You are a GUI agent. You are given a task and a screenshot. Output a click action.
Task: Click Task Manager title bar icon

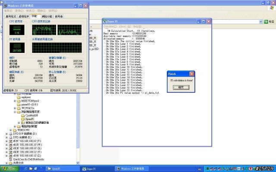pyautogui.click(x=5, y=6)
